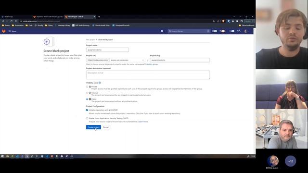Enable Static Application Security Testing checkbox

click(x=87, y=119)
